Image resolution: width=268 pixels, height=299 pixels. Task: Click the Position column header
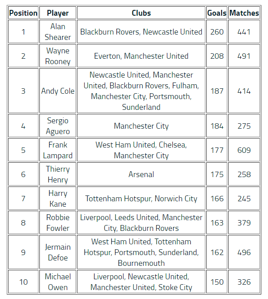tap(23, 13)
